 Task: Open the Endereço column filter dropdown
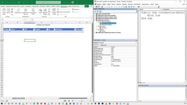point(75,29)
